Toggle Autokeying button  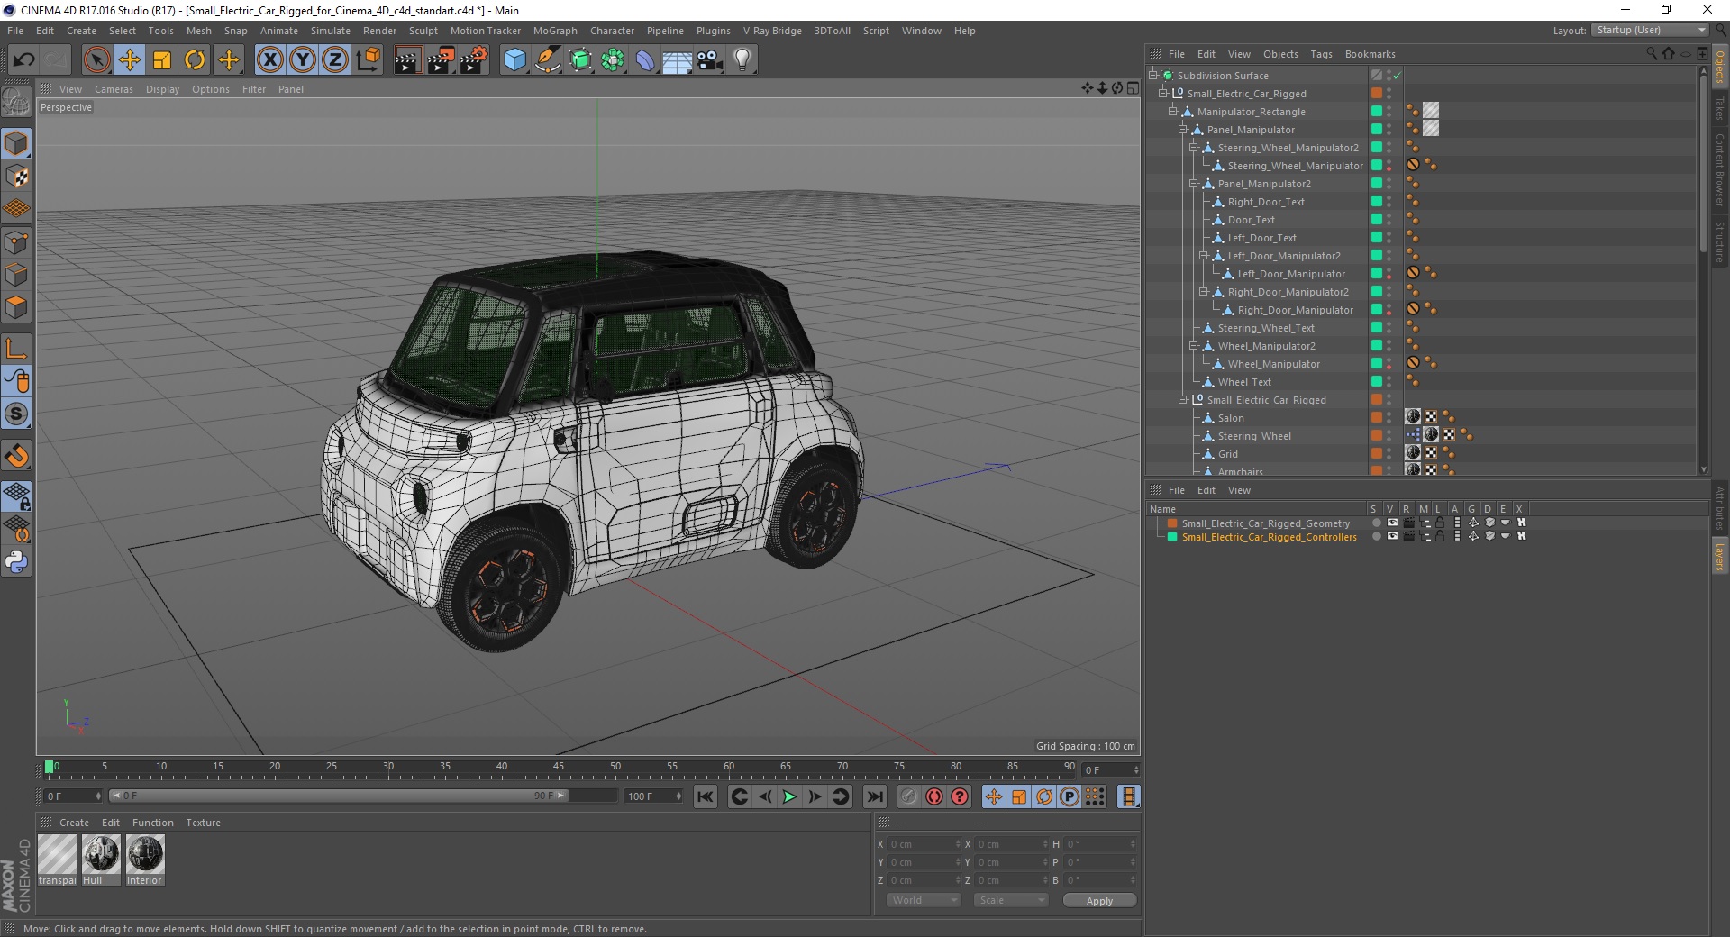(x=934, y=796)
